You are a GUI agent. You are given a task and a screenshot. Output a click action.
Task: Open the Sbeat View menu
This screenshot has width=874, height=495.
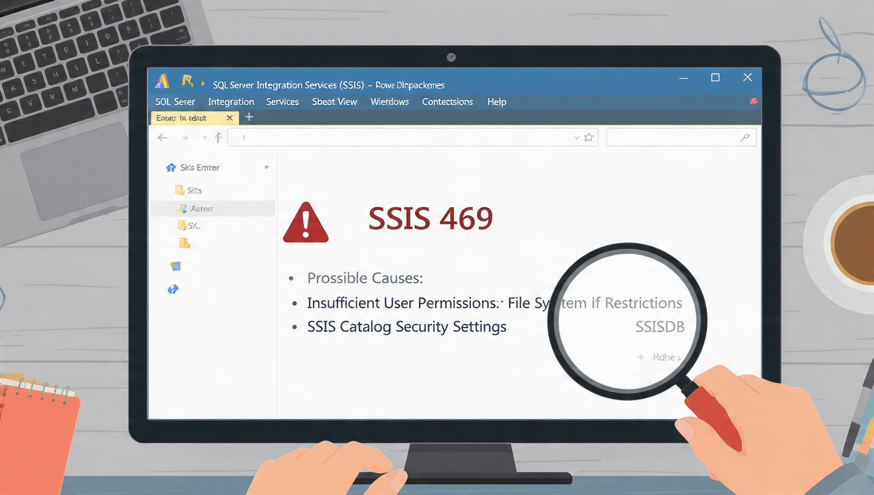[x=334, y=102]
